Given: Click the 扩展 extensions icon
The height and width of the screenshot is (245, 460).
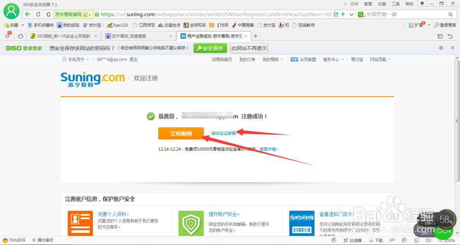Looking at the screenshot, I should (416, 25).
